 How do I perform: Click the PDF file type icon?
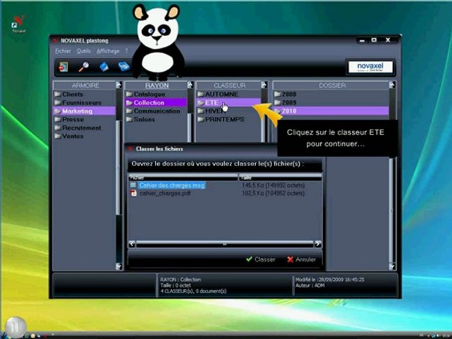click(x=133, y=193)
